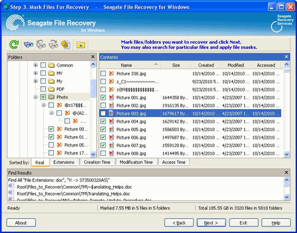Uncheck the Picture 001.jpg checkbox

click(103, 97)
